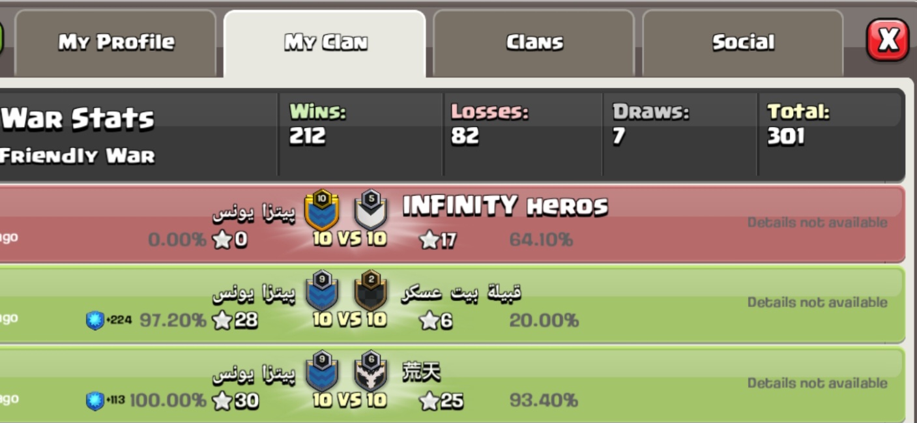Viewport: 917px width, 423px height.
Task: Select the INFINITY Heros clan name
Action: point(505,206)
